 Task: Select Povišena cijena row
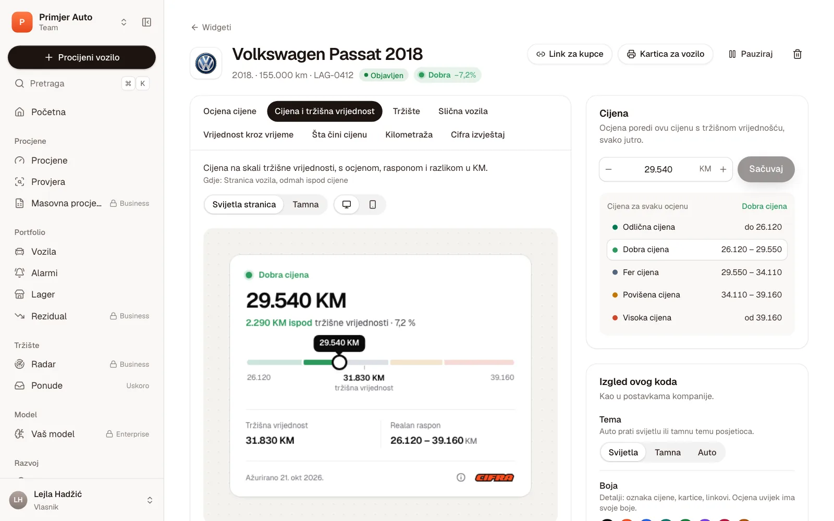click(697, 295)
